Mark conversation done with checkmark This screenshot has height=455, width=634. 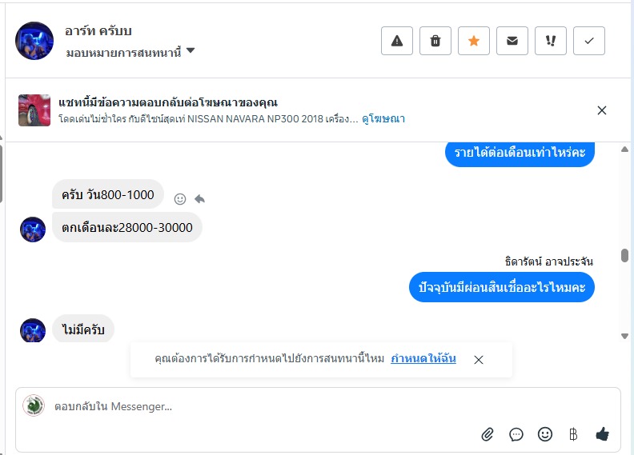point(589,41)
